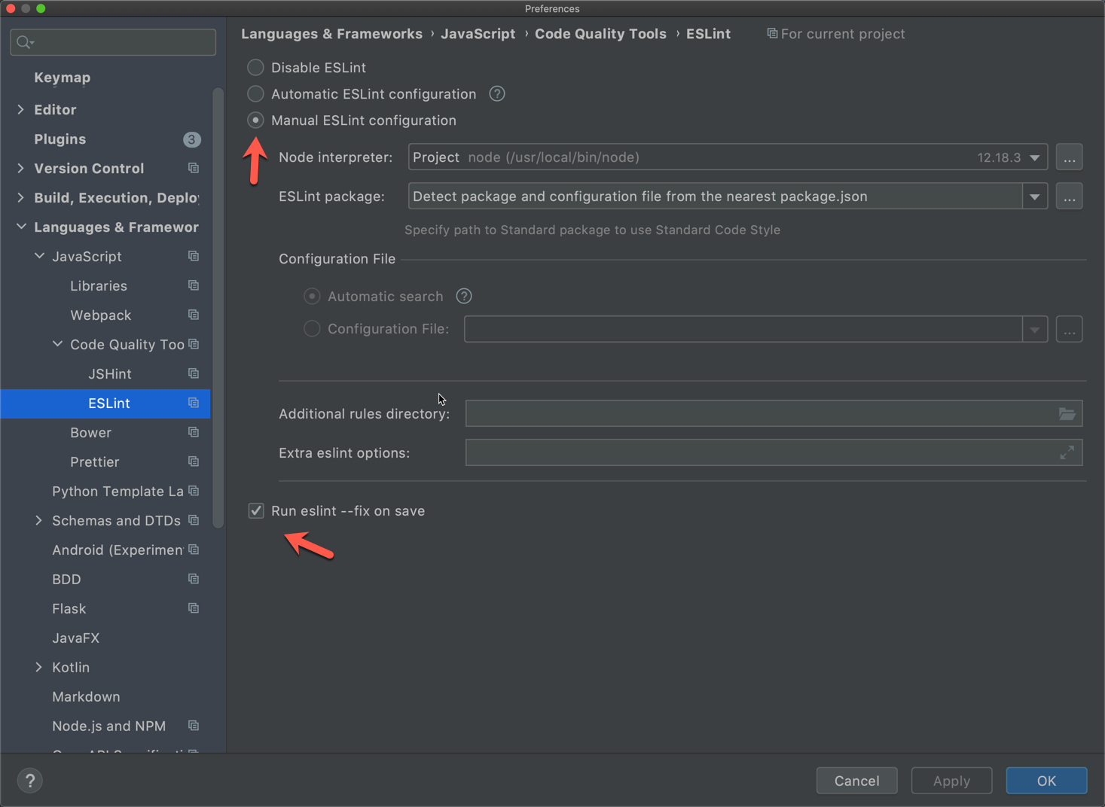Open the ESLint package dropdown arrow
Screen dimensions: 1105x807
pyautogui.click(x=1035, y=197)
